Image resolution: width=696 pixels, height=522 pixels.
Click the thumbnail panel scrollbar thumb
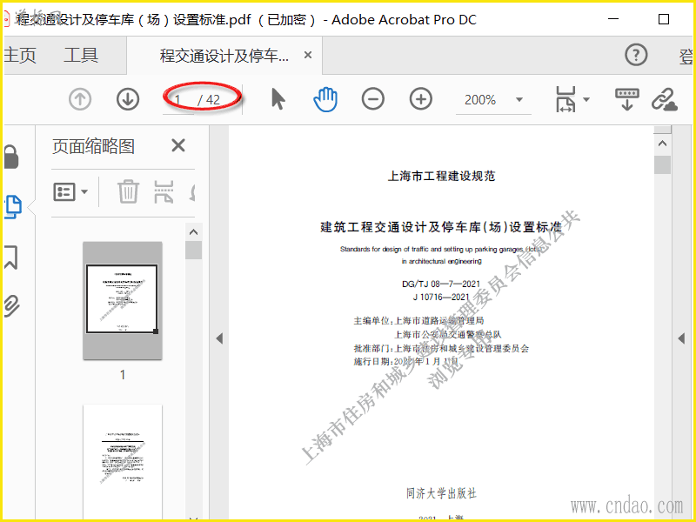(x=193, y=251)
